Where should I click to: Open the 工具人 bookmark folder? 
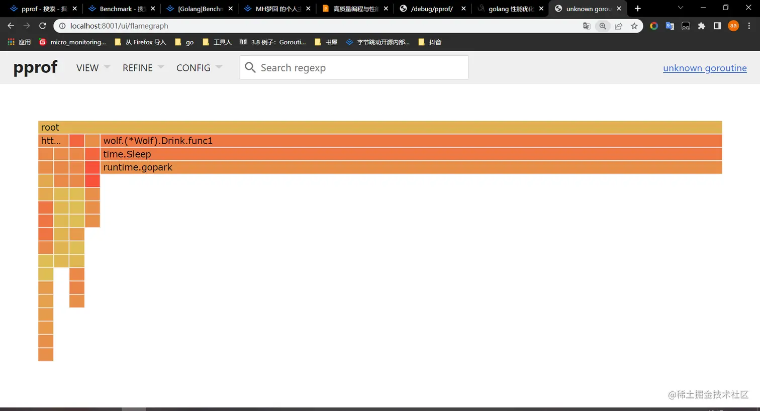217,42
